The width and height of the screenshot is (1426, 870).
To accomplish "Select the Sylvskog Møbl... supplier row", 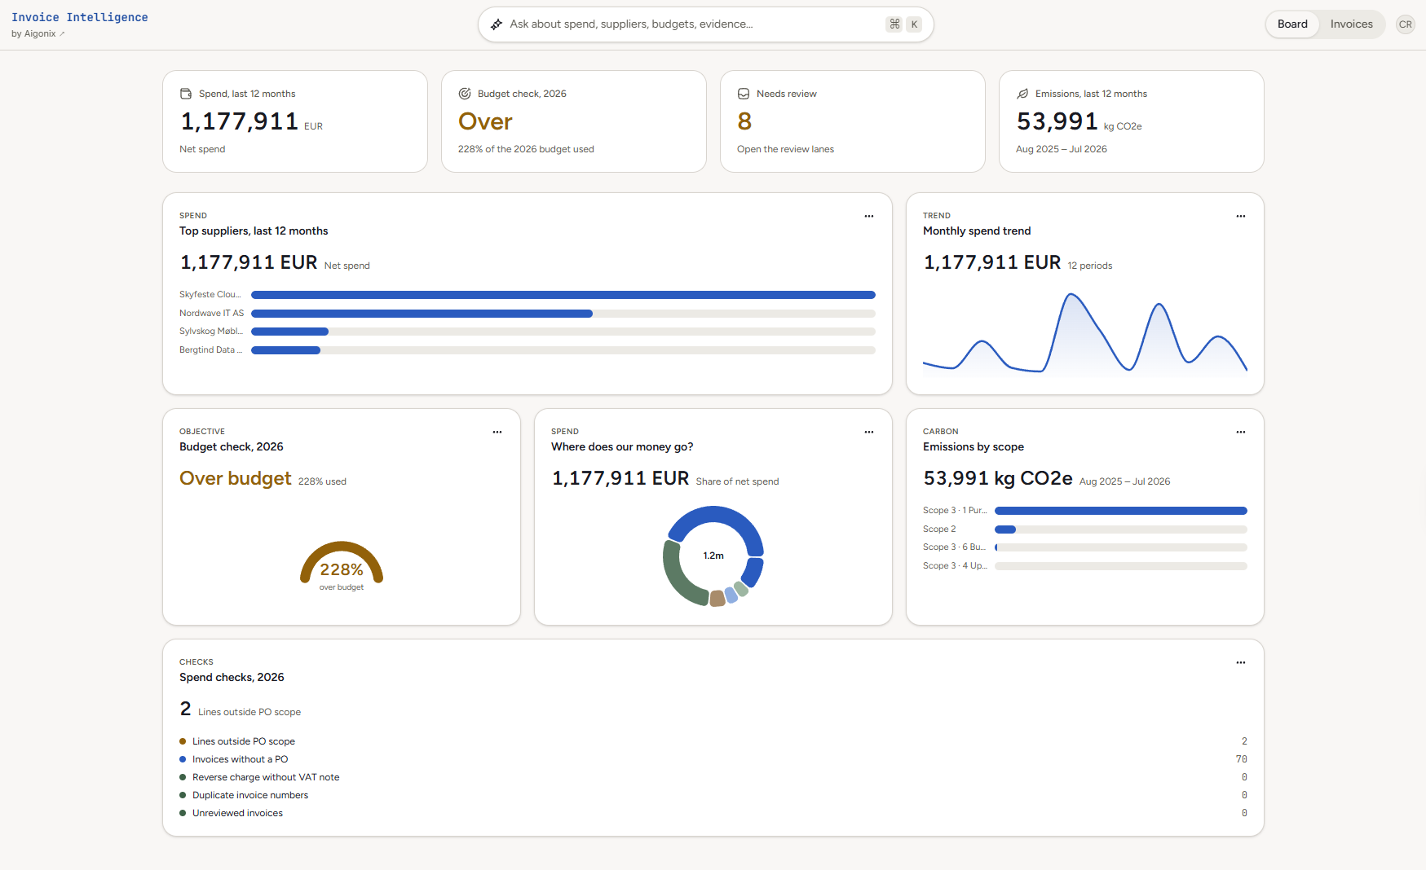I will pyautogui.click(x=528, y=332).
